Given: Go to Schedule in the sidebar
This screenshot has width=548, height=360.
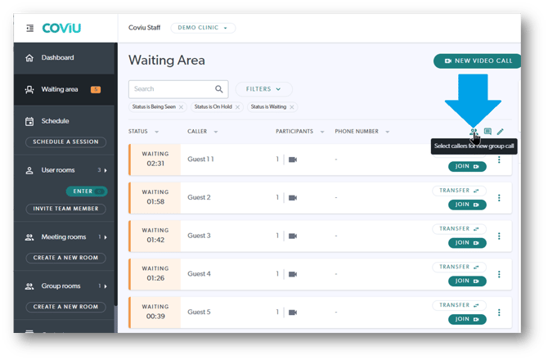Looking at the screenshot, I should click(x=55, y=121).
